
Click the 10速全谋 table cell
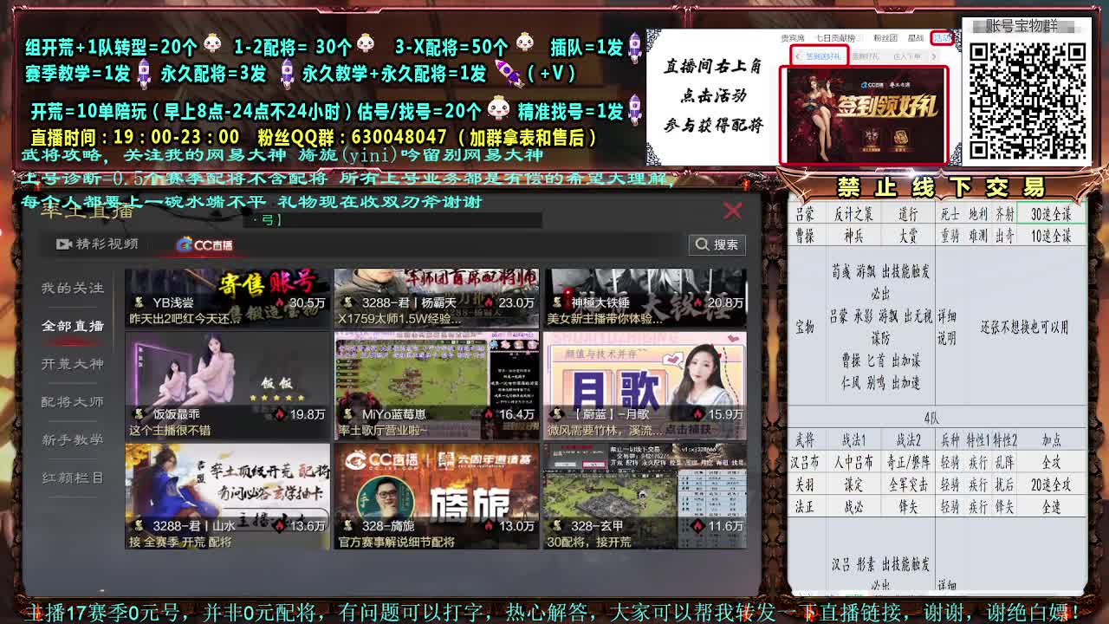[1051, 236]
